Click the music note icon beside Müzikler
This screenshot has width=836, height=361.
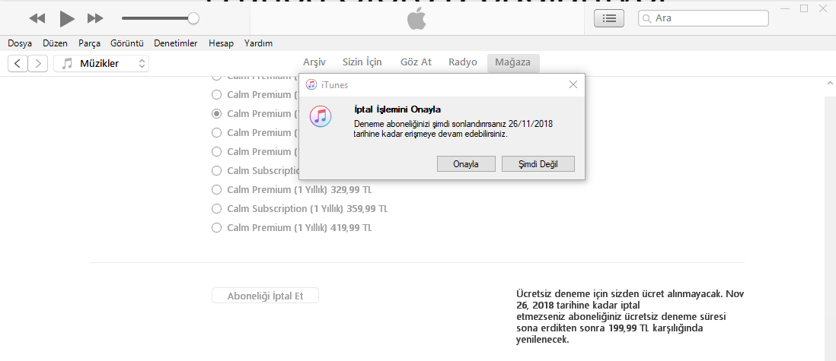point(67,64)
